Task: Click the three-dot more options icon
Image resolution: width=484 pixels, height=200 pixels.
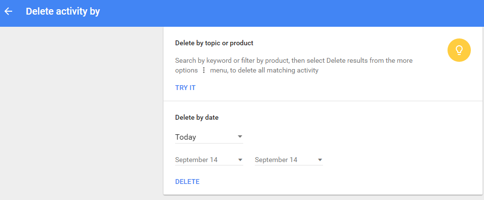Action: (x=203, y=71)
